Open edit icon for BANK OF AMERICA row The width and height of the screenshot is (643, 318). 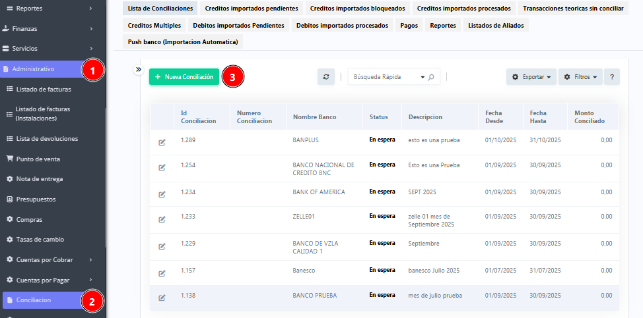(x=162, y=194)
